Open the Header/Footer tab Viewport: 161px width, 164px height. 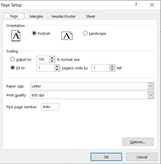point(64,16)
